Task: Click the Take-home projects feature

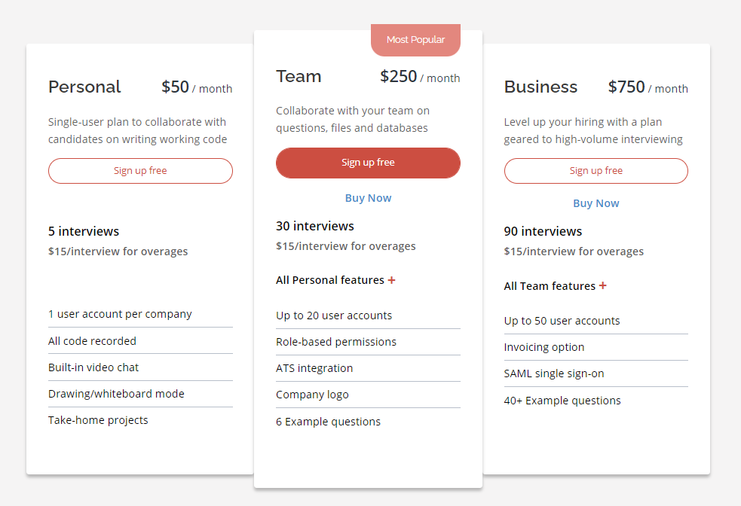Action: [x=98, y=420]
